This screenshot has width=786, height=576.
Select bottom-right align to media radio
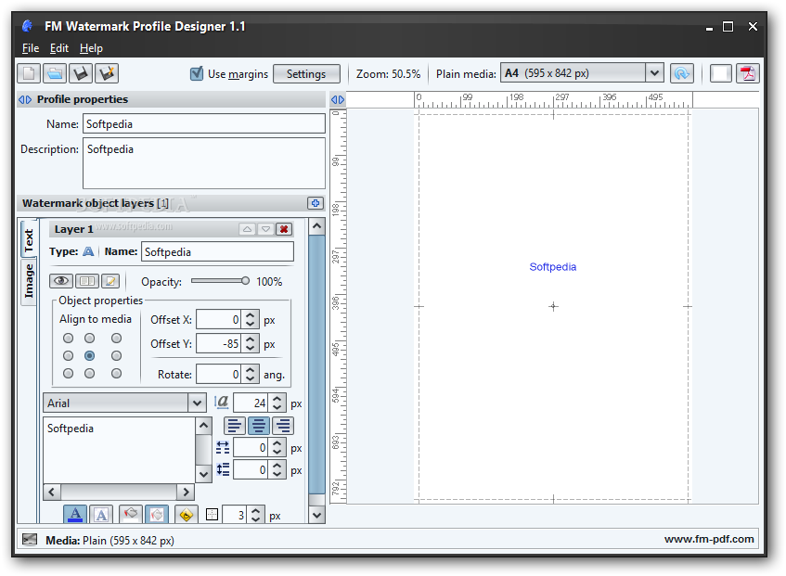pos(116,374)
